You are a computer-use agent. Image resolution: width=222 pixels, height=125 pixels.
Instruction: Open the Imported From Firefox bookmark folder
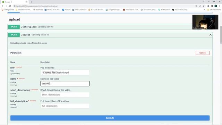pos(24,10)
